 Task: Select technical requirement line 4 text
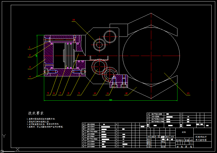click(x=45, y=127)
